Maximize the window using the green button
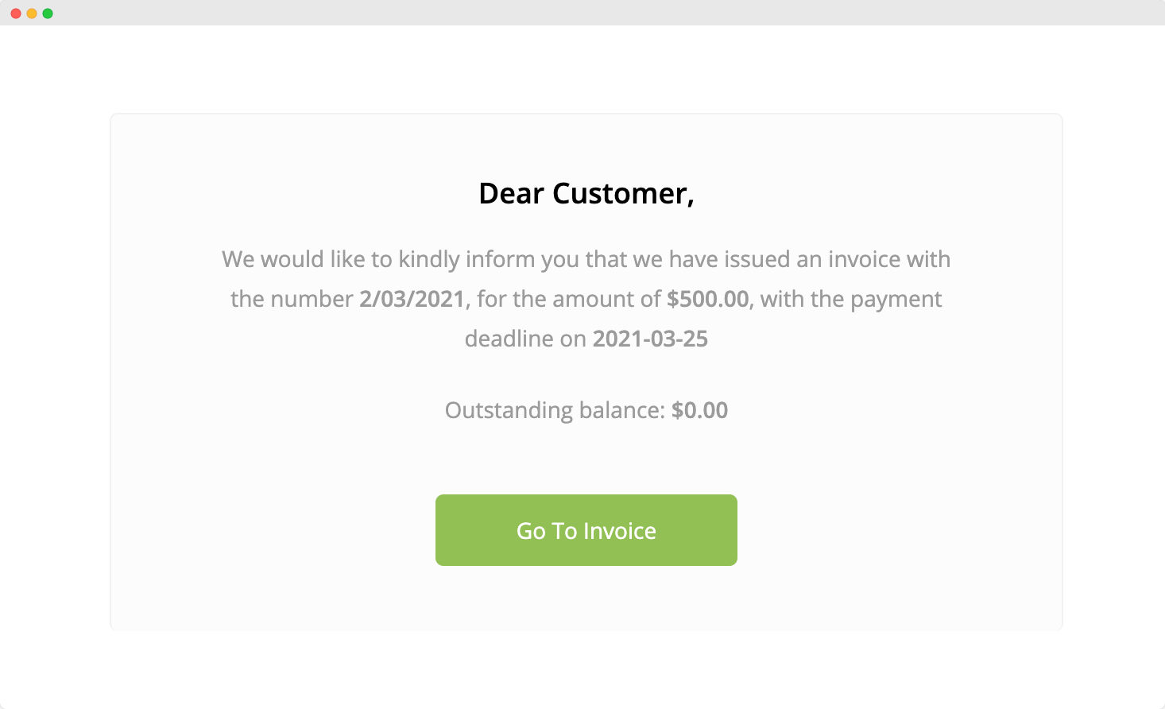Image resolution: width=1165 pixels, height=709 pixels. click(x=48, y=14)
